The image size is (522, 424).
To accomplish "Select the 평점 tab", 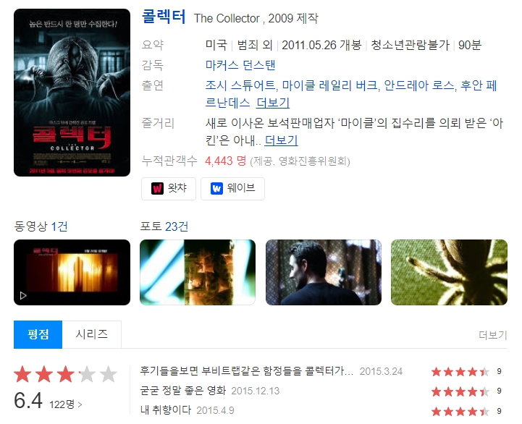I will point(38,334).
